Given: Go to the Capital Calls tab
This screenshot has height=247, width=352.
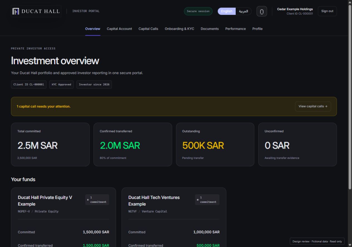Looking at the screenshot, I should pos(148,29).
